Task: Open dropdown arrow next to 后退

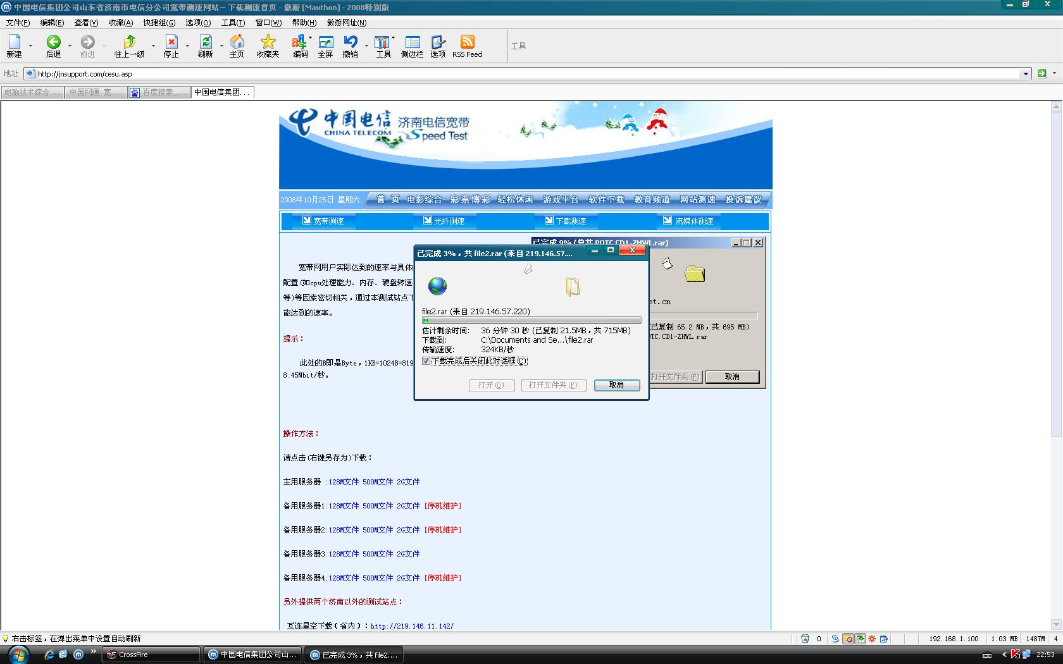Action: 70,46
